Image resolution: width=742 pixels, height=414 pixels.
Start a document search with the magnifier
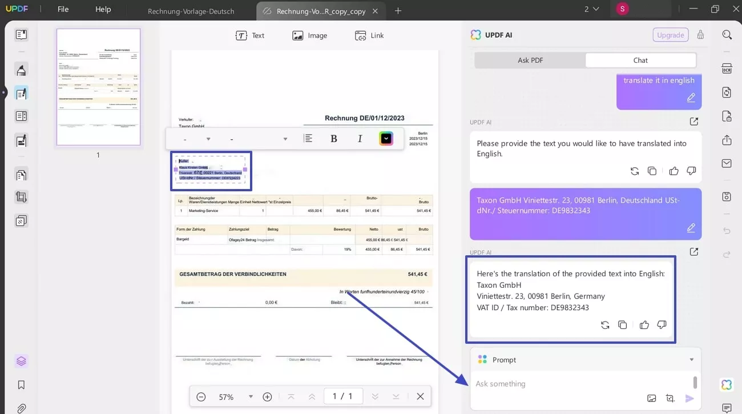point(727,34)
